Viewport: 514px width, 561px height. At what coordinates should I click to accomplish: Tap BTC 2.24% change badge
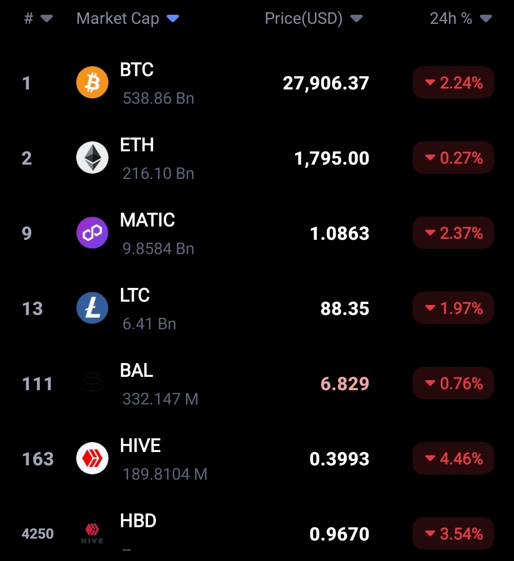(x=453, y=82)
